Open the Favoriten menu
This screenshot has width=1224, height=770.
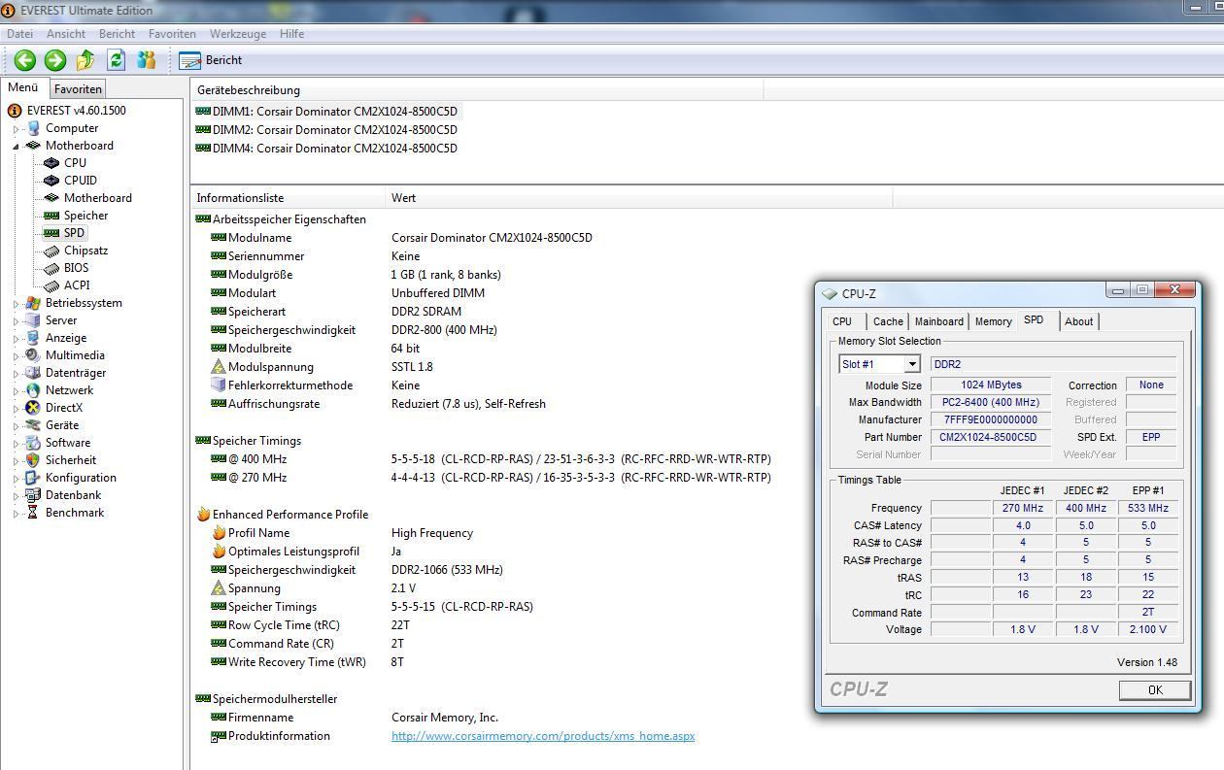point(172,34)
